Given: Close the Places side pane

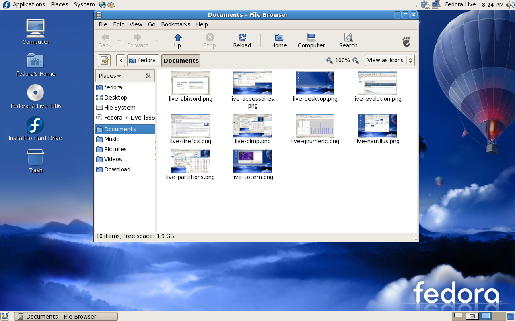Looking at the screenshot, I should (148, 76).
